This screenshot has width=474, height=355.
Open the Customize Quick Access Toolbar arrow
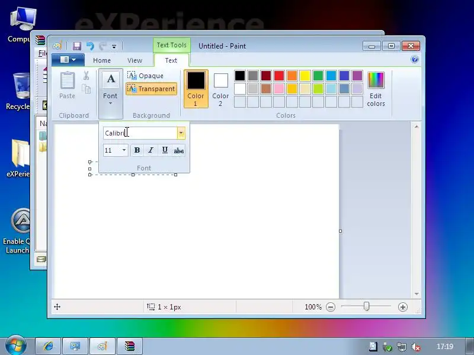coord(114,47)
